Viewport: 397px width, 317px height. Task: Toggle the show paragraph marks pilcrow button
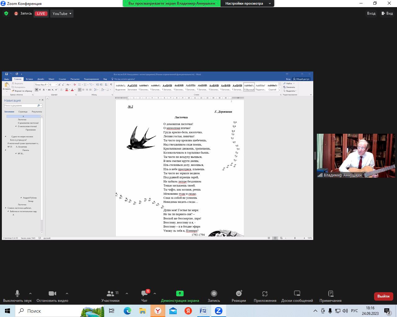point(111,85)
